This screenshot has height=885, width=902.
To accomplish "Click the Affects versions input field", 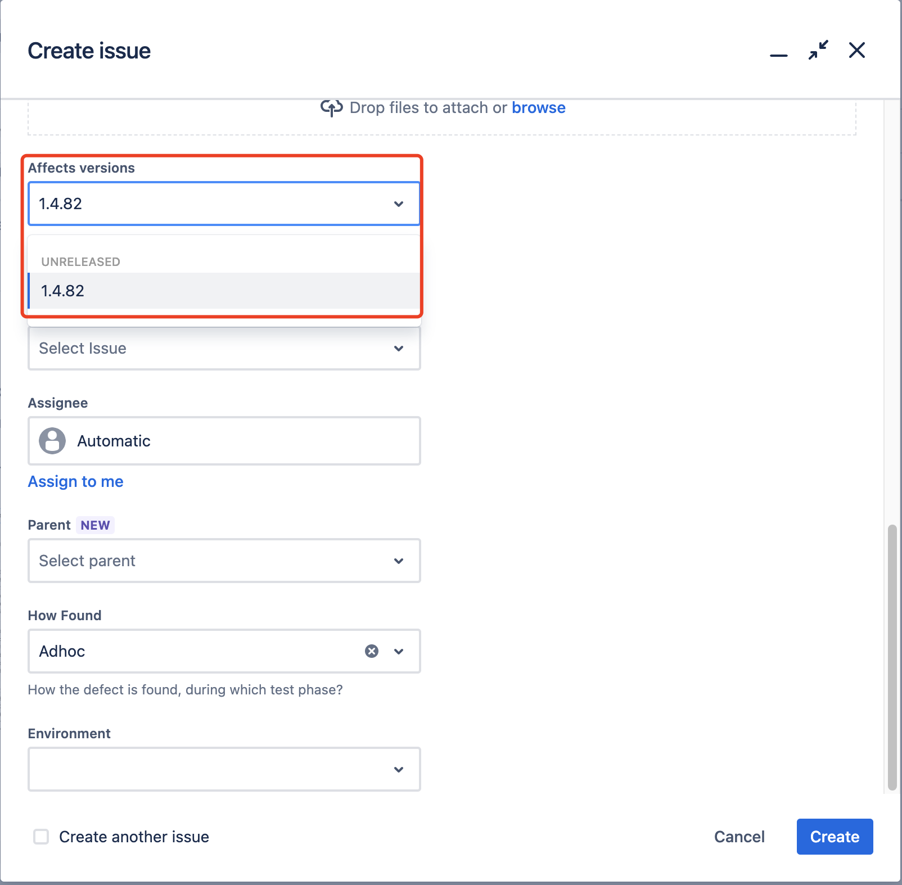I will pyautogui.click(x=224, y=204).
